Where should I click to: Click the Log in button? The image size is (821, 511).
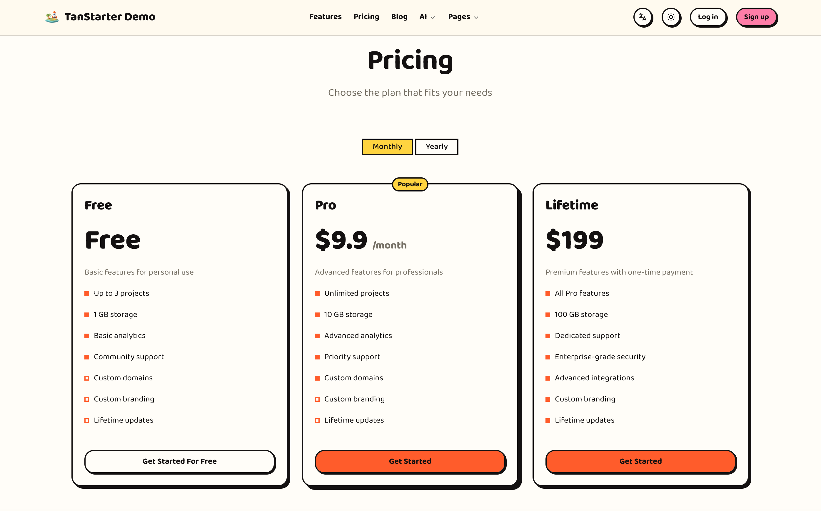point(707,17)
